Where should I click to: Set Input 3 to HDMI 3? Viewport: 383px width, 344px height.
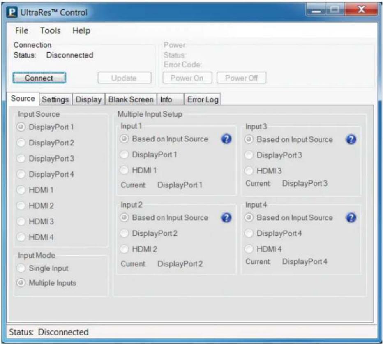click(x=249, y=171)
